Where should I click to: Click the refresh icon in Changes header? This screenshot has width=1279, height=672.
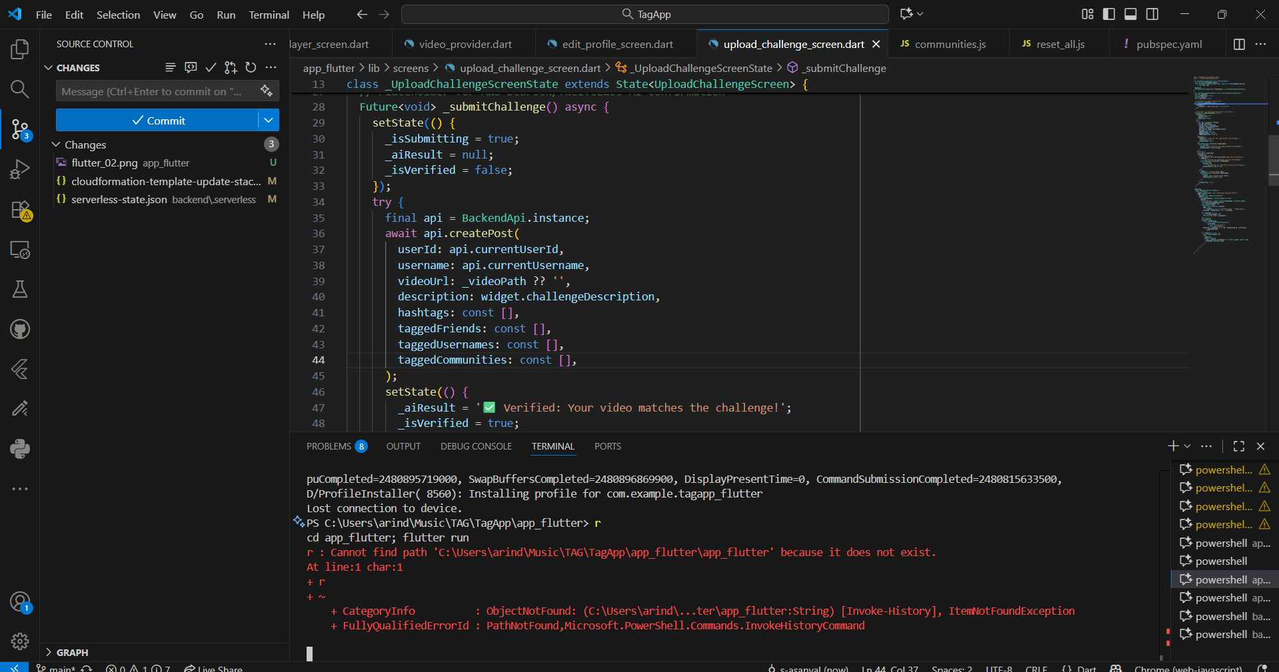pos(251,67)
